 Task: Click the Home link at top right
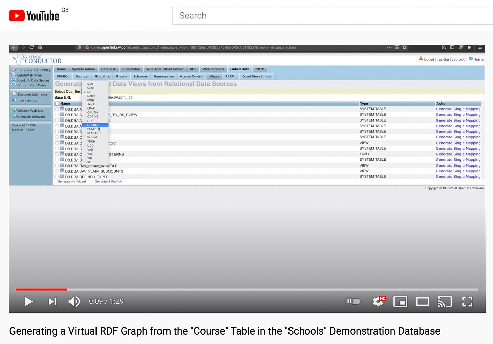click(478, 59)
